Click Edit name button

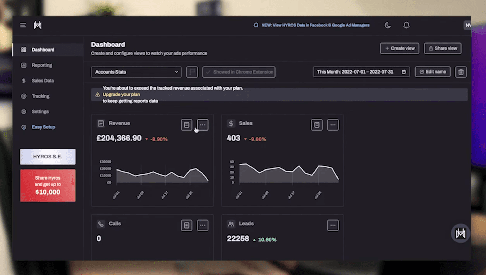(433, 72)
